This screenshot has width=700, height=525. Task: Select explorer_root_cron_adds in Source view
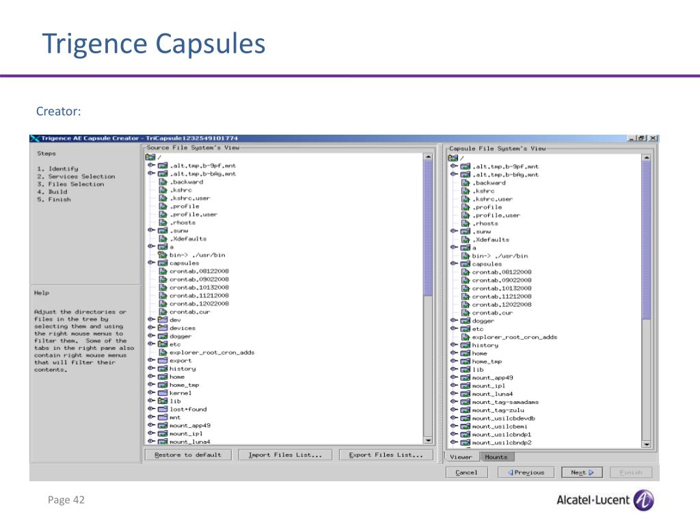click(212, 352)
